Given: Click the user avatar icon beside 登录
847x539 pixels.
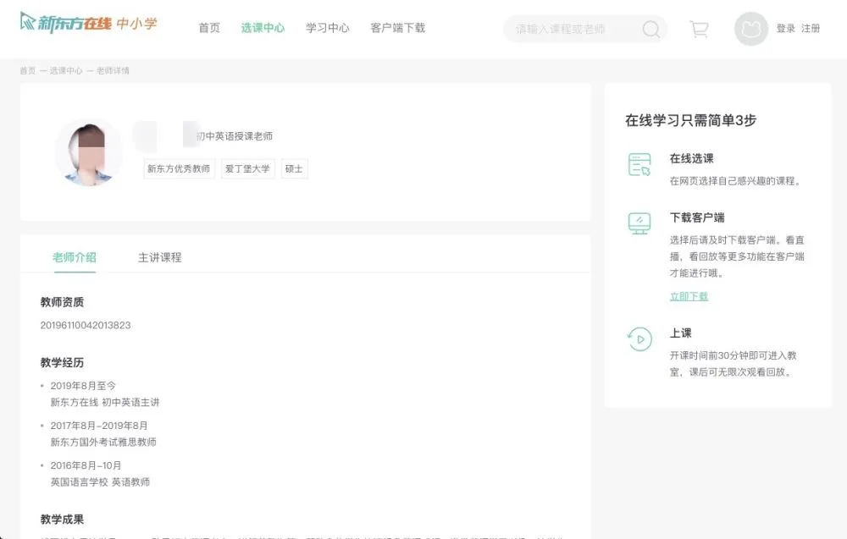Looking at the screenshot, I should pos(750,29).
